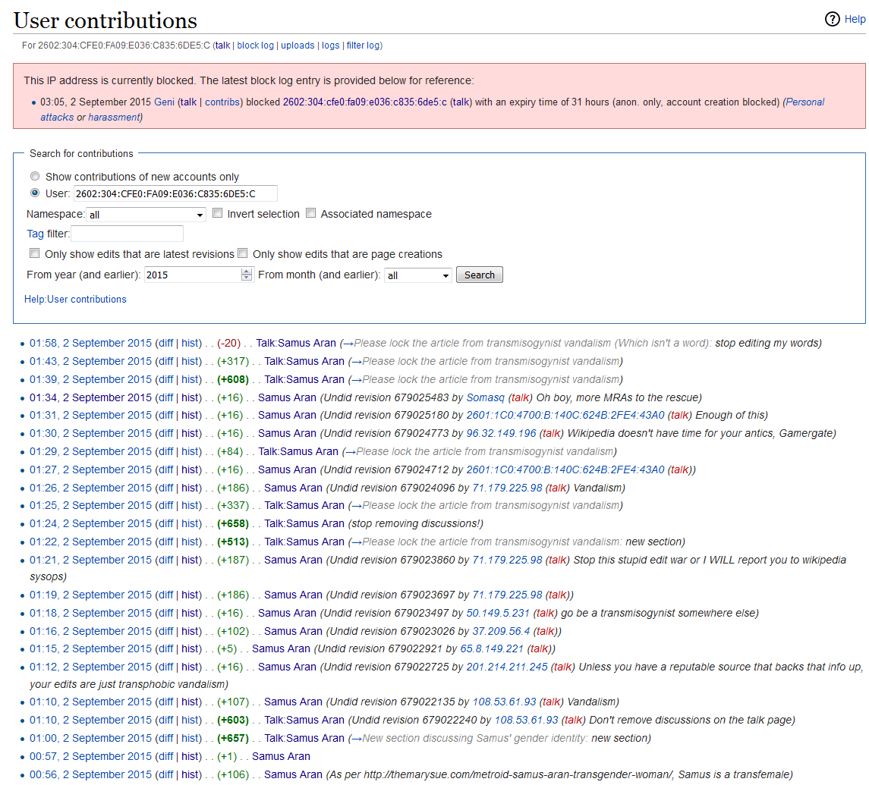Open the filter log link
This screenshot has height=785, width=869.
tap(364, 46)
